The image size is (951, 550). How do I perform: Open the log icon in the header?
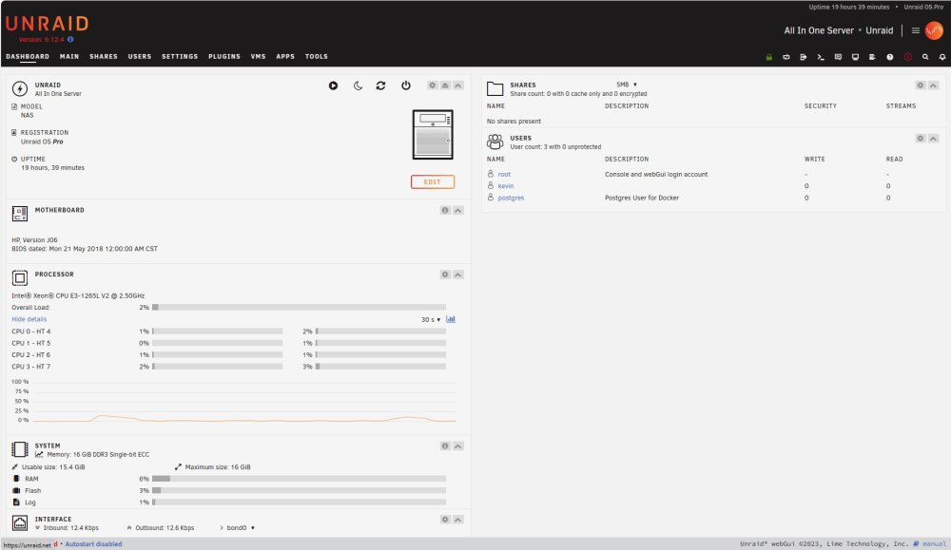(872, 57)
